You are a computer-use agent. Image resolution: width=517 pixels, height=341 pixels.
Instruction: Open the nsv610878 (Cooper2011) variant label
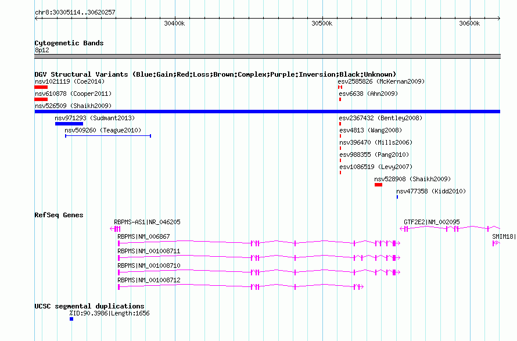tap(73, 94)
